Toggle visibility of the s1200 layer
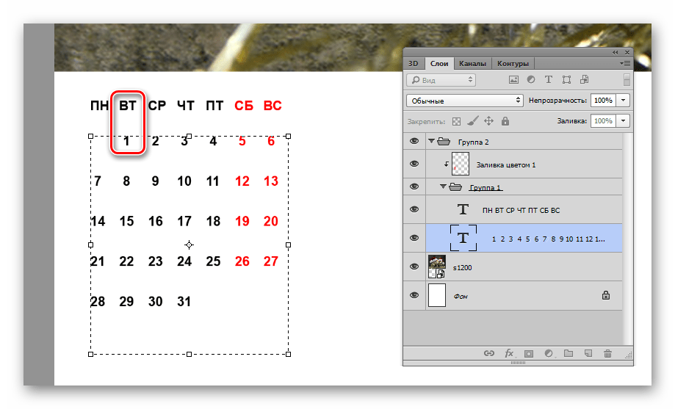 tap(414, 267)
